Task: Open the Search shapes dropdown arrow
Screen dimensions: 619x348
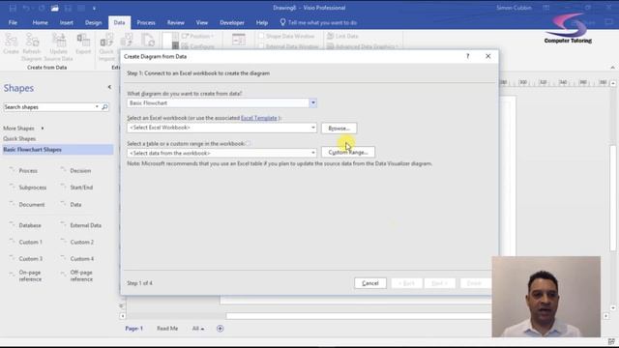Action: click(x=97, y=107)
